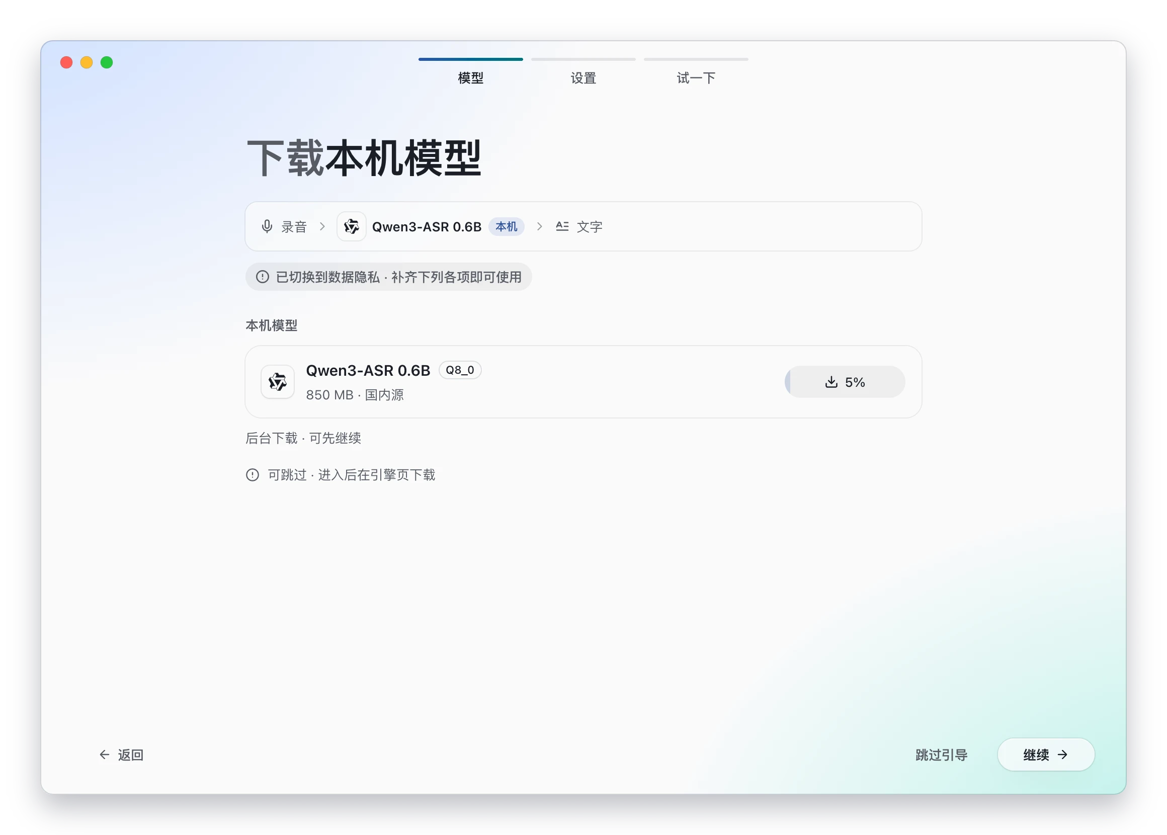Click the Qwen3-ASR 0.6B label in the pipeline bar
1167x835 pixels.
click(427, 226)
